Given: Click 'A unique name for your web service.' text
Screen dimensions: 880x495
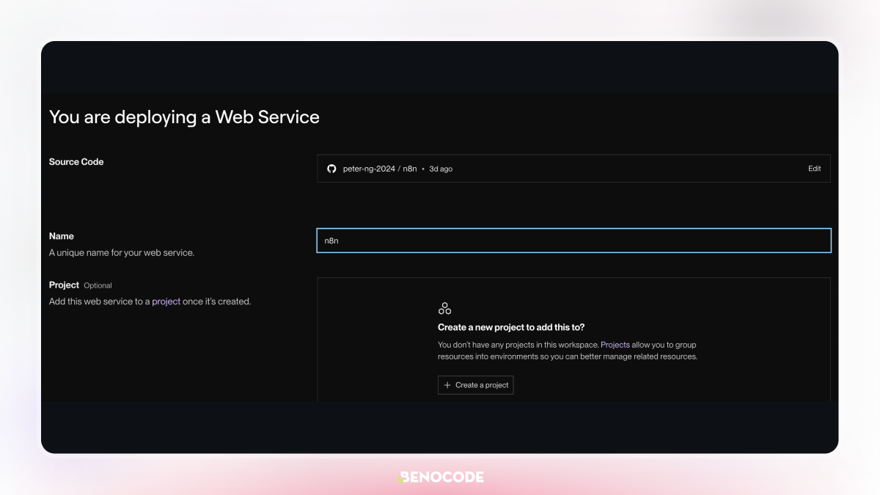Looking at the screenshot, I should [122, 253].
